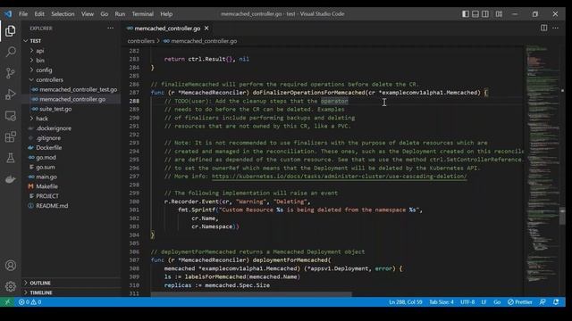
Task: Click the VS Code logo in title bar
Action: pos(8,14)
